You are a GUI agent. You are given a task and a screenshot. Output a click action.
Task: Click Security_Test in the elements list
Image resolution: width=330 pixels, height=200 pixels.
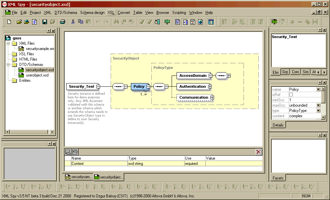pos(284,37)
